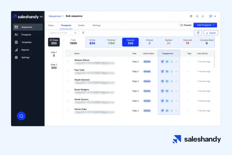Click Barbara Wilson's sent paper-plane icon
Image resolution: width=232 pixels, height=155 pixels.
(162, 62)
